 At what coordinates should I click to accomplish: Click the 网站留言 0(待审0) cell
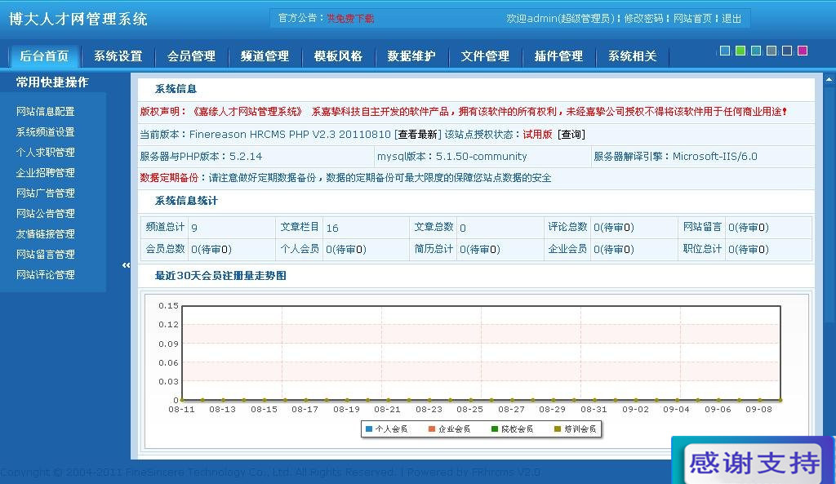tap(749, 227)
